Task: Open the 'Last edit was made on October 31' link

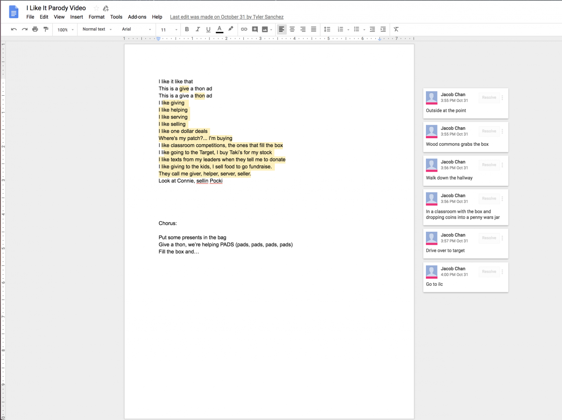Action: coord(227,17)
